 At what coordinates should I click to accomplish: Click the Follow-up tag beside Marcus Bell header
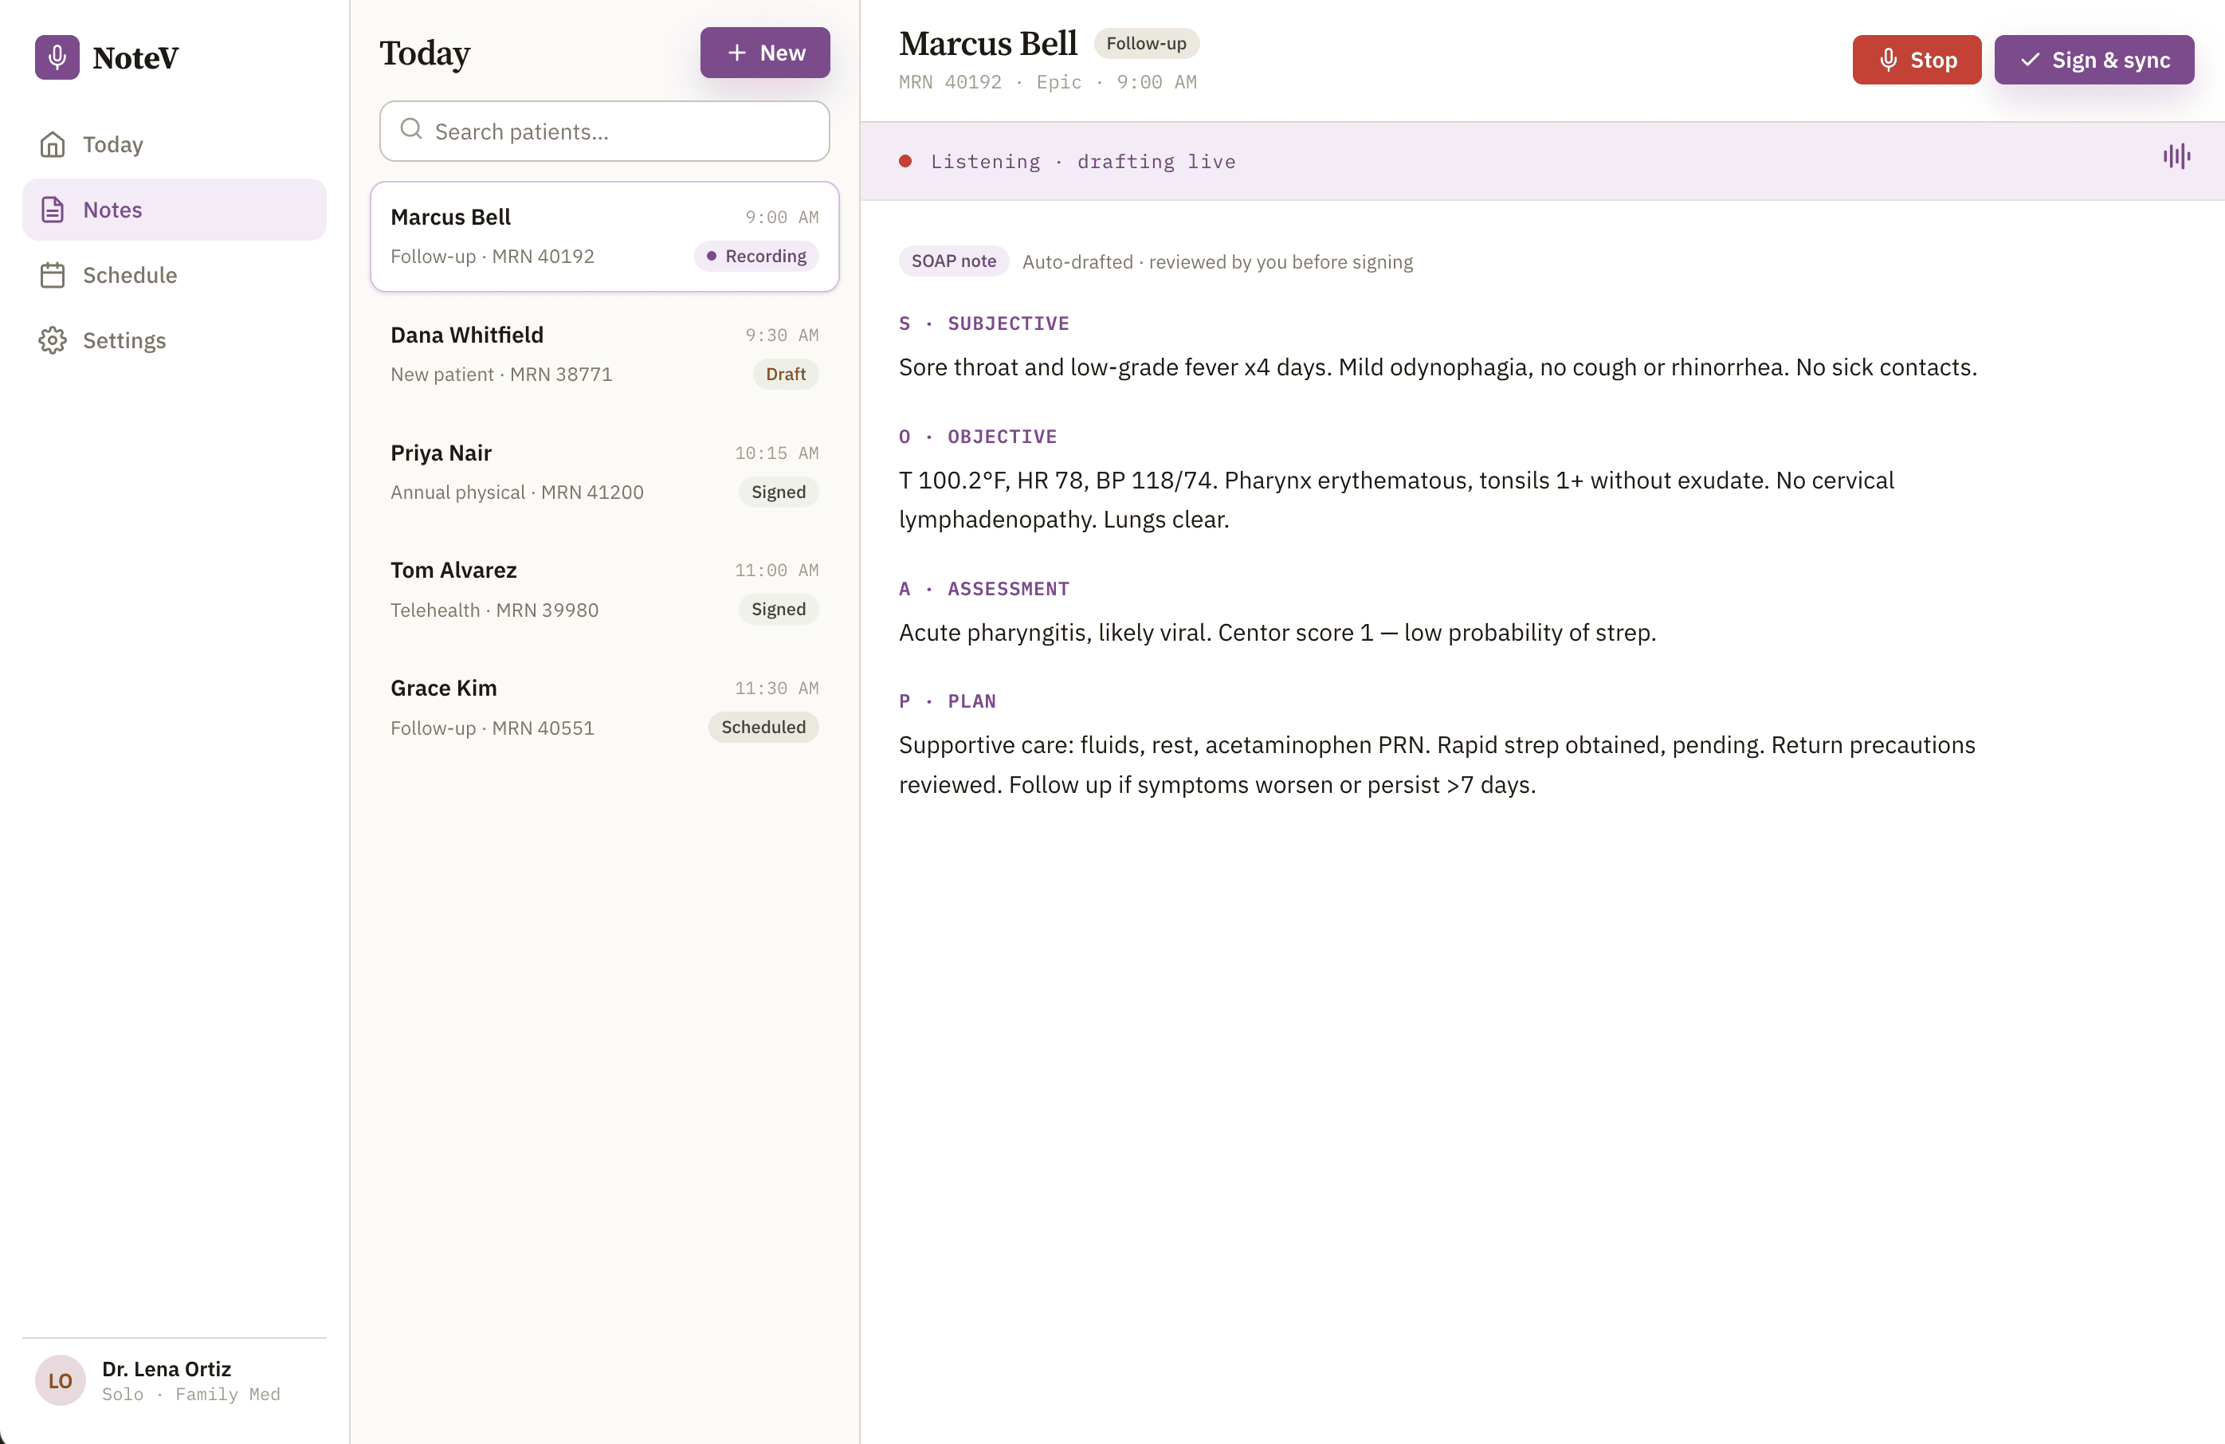click(x=1146, y=43)
